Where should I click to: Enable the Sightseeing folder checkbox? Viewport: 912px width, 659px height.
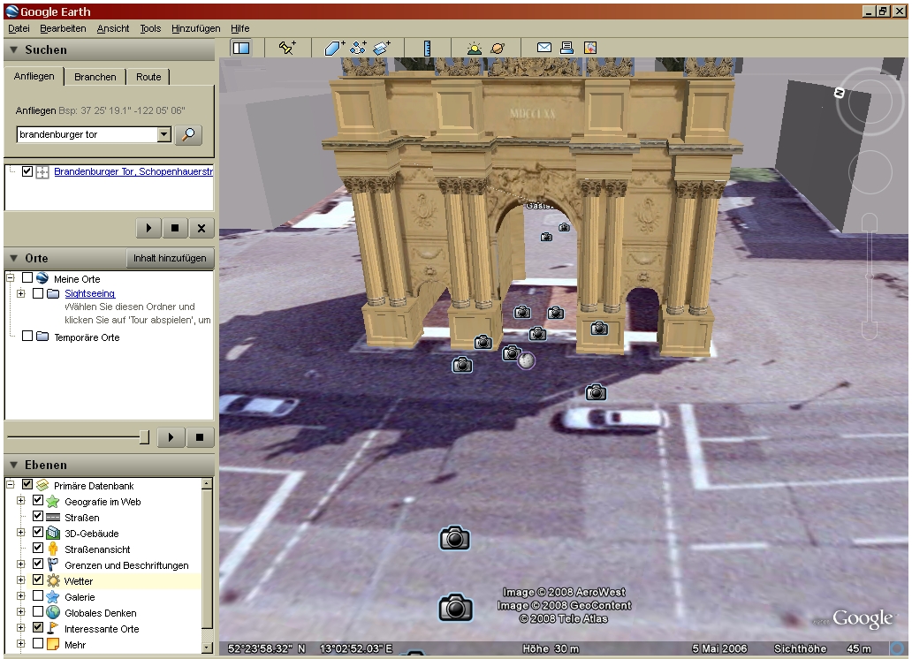[38, 293]
